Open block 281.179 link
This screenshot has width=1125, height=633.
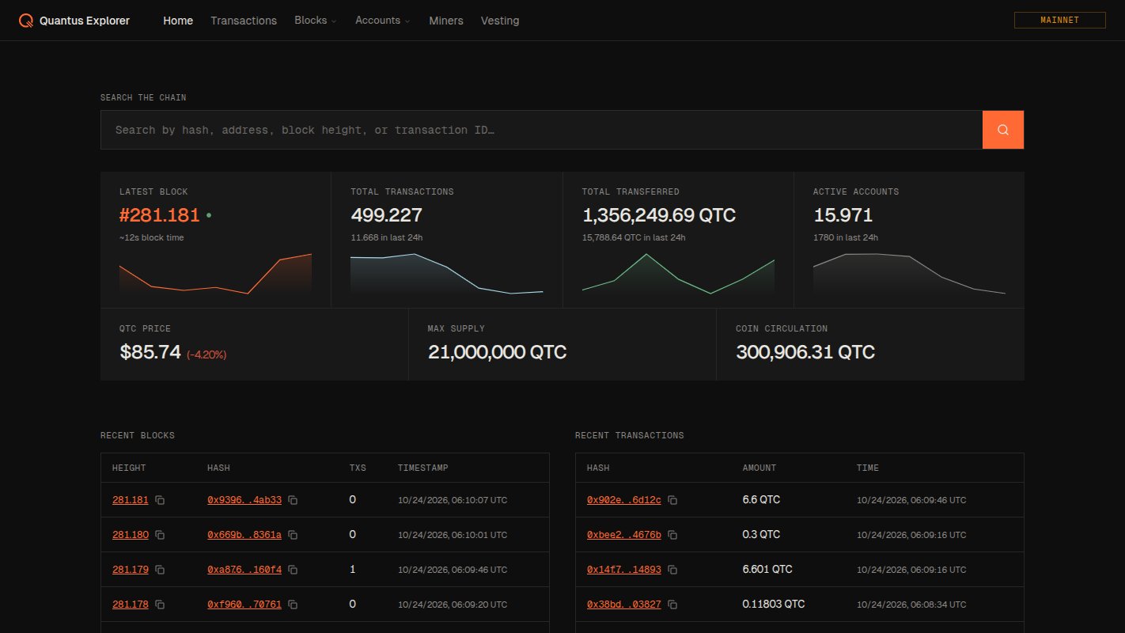pyautogui.click(x=131, y=570)
